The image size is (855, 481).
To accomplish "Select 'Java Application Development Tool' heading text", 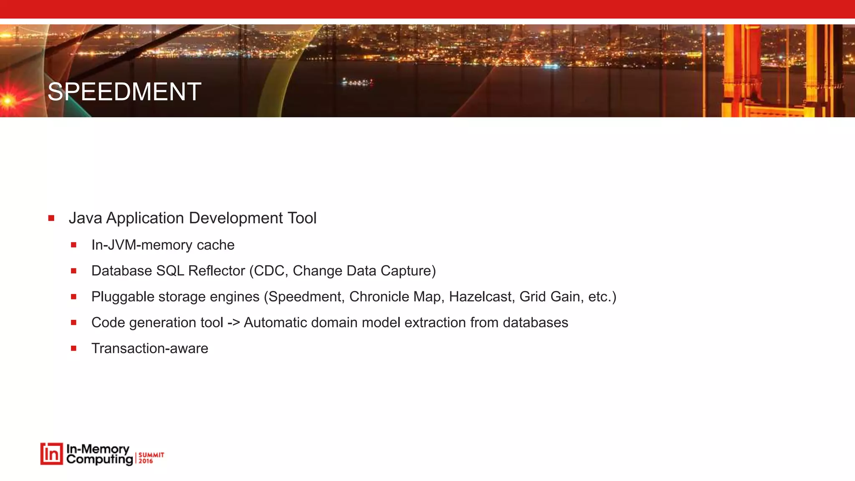I will (192, 218).
